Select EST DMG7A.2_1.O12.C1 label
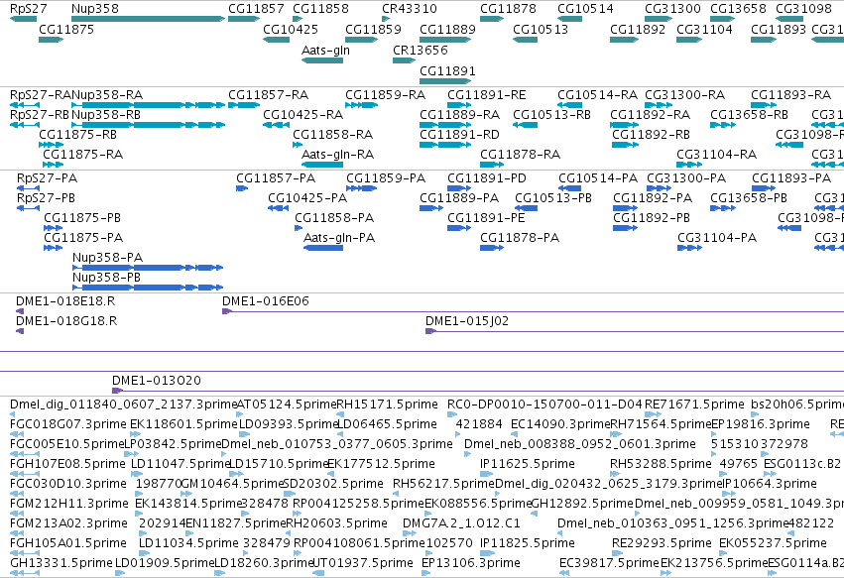The height and width of the screenshot is (578, 844). [462, 523]
